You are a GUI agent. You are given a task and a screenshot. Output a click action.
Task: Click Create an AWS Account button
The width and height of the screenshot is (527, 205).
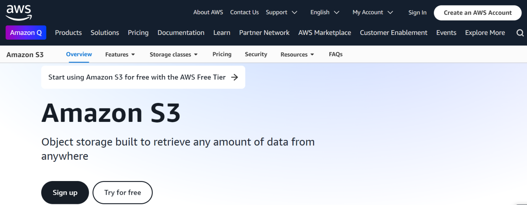coord(478,13)
